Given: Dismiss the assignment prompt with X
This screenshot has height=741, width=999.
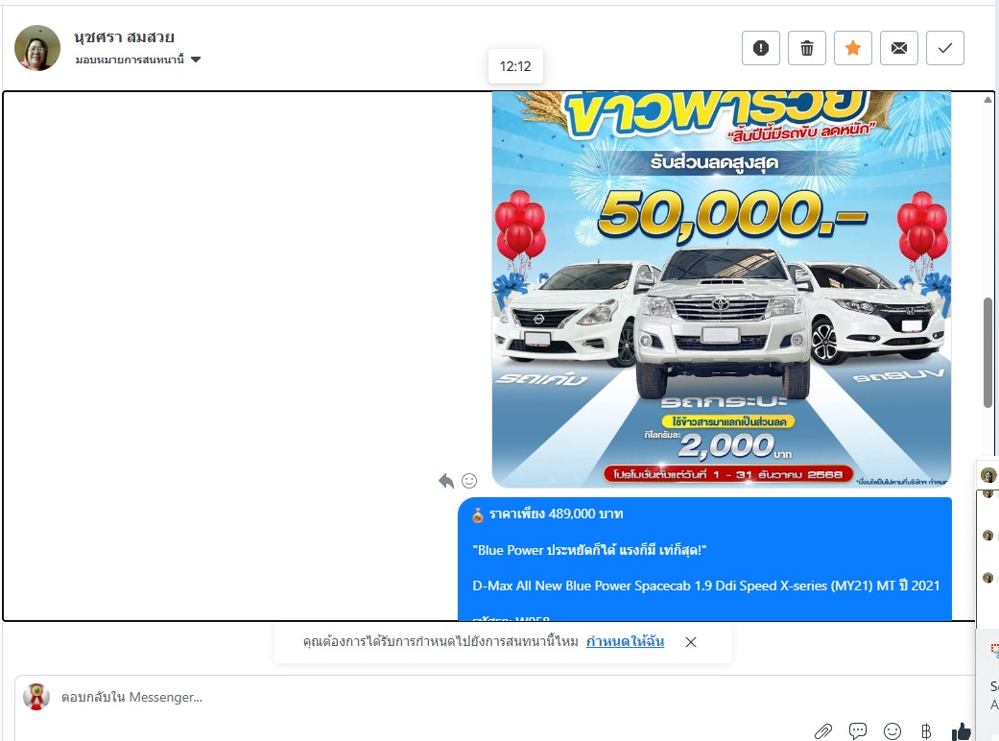Looking at the screenshot, I should coord(691,642).
